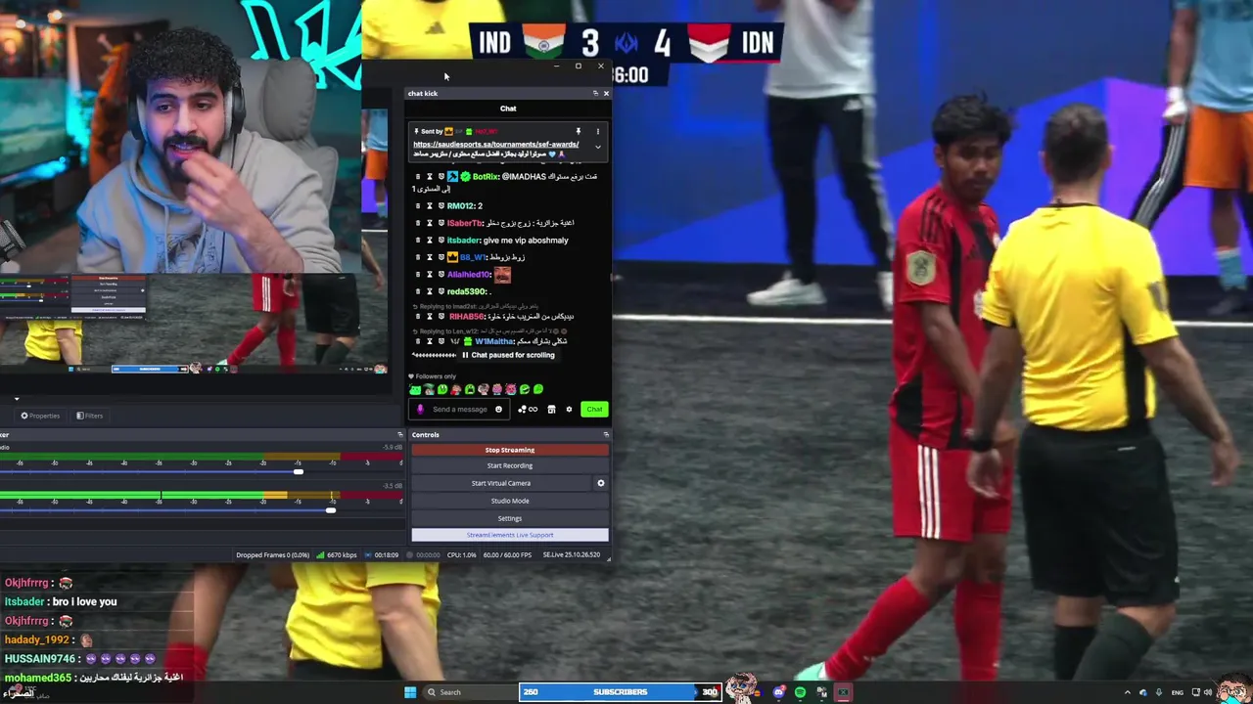1253x704 pixels.
Task: Open the Windows Start menu
Action: pos(410,692)
